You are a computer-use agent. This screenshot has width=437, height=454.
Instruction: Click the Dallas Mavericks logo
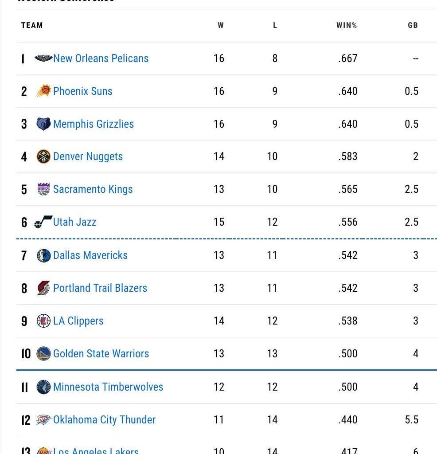click(43, 255)
